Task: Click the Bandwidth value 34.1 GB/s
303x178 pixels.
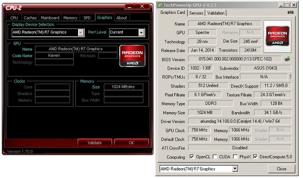Action: 273,112
